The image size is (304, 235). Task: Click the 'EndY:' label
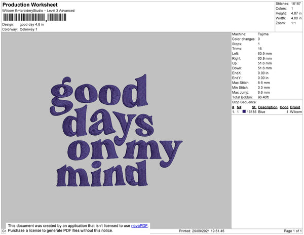point(237,78)
